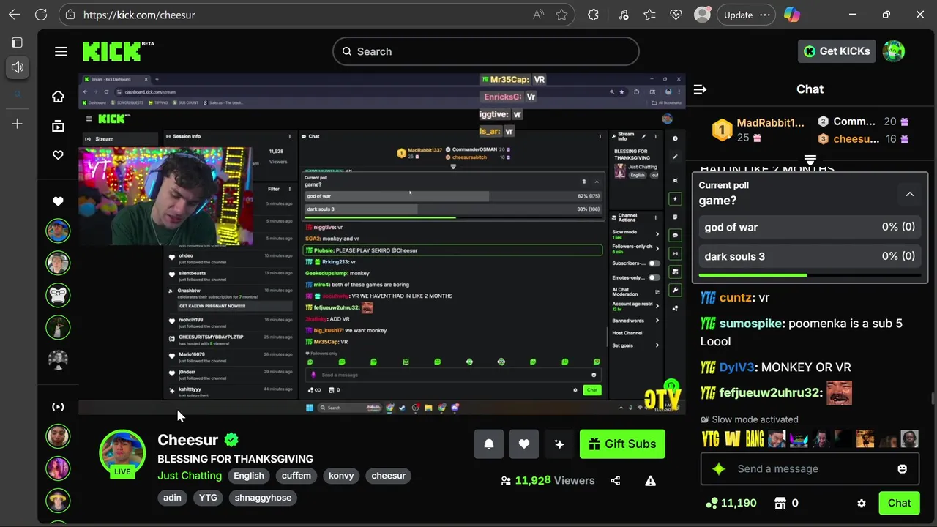Click the Send a message field
This screenshot has width=937, height=527.
click(810, 468)
